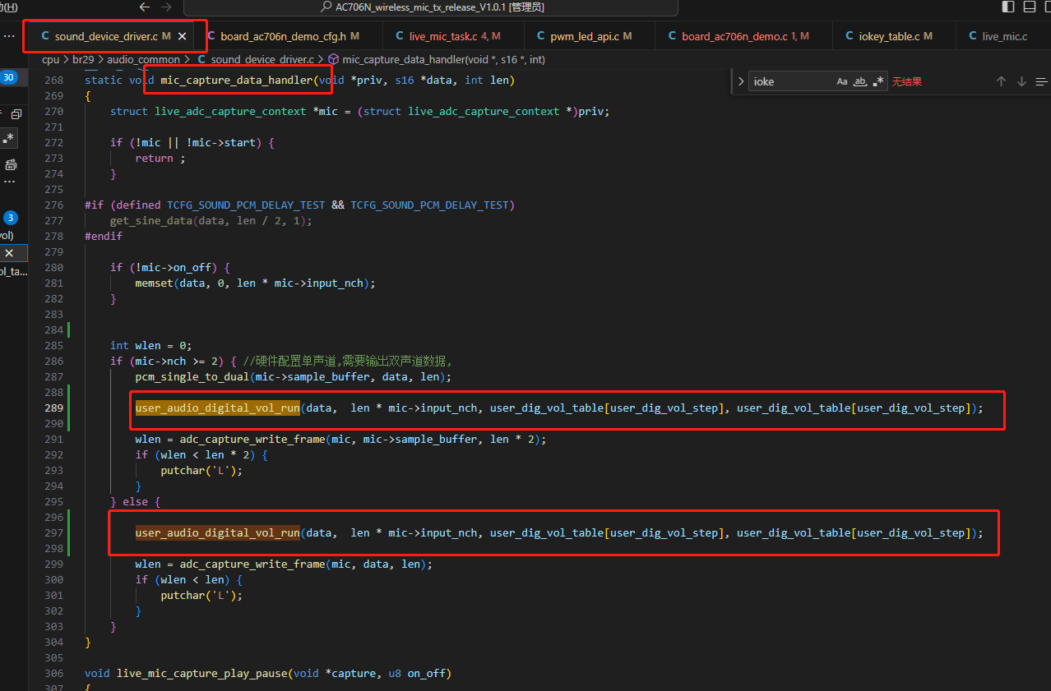Select the iokey_table.c tab
The image size is (1051, 691).
(894, 36)
